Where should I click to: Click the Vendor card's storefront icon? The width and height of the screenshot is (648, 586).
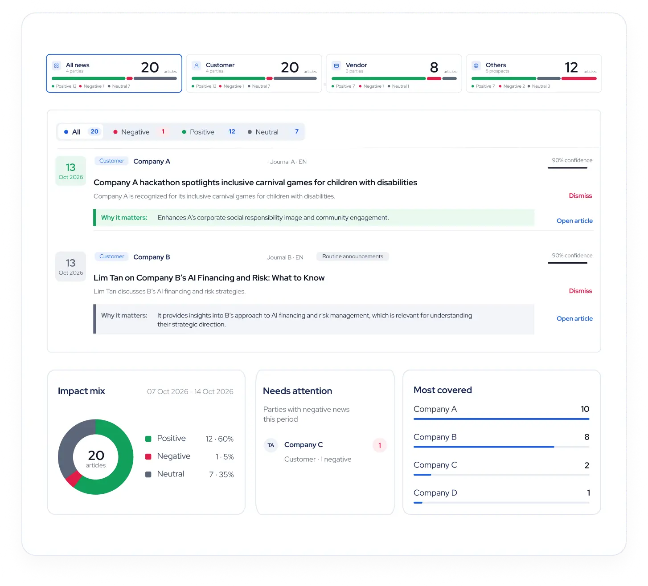click(x=336, y=65)
